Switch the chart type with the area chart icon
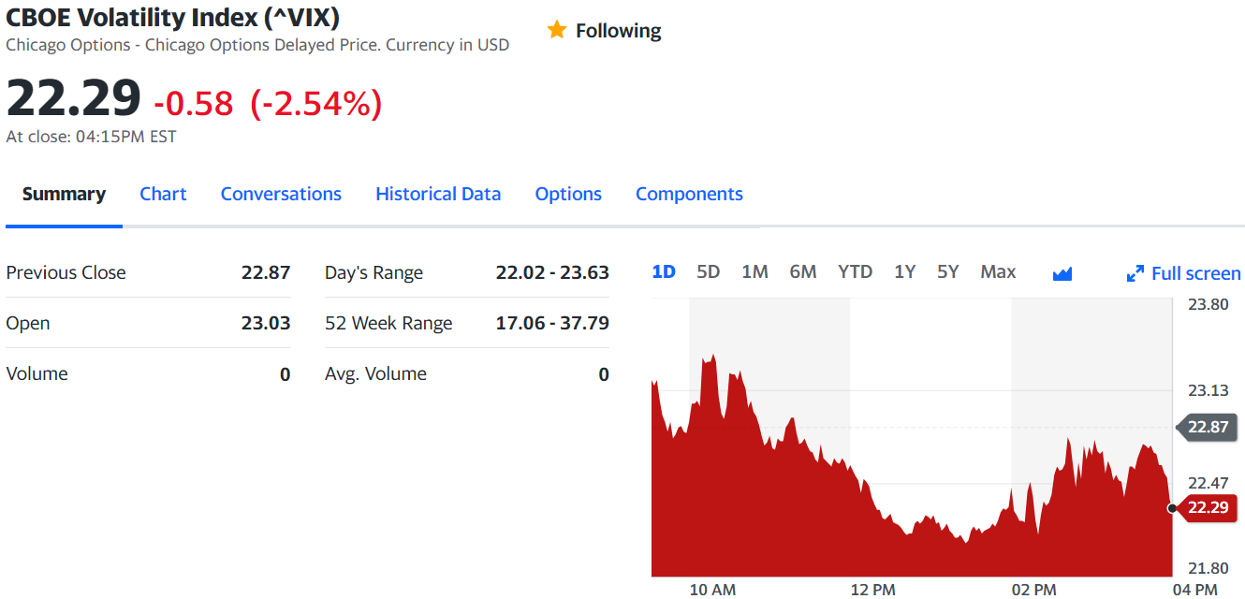1245x599 pixels. coord(1062,273)
